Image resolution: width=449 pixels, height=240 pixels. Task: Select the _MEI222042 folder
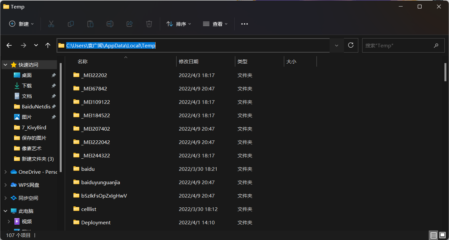(x=96, y=142)
